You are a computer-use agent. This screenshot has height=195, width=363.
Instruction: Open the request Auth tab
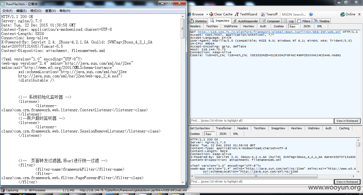coord(263,26)
